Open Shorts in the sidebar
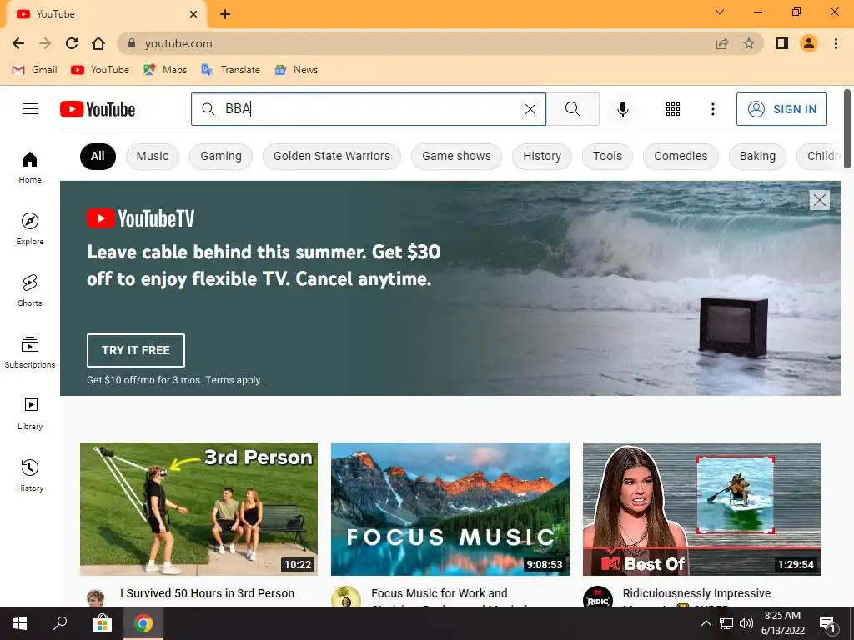The width and height of the screenshot is (854, 640). 30,291
